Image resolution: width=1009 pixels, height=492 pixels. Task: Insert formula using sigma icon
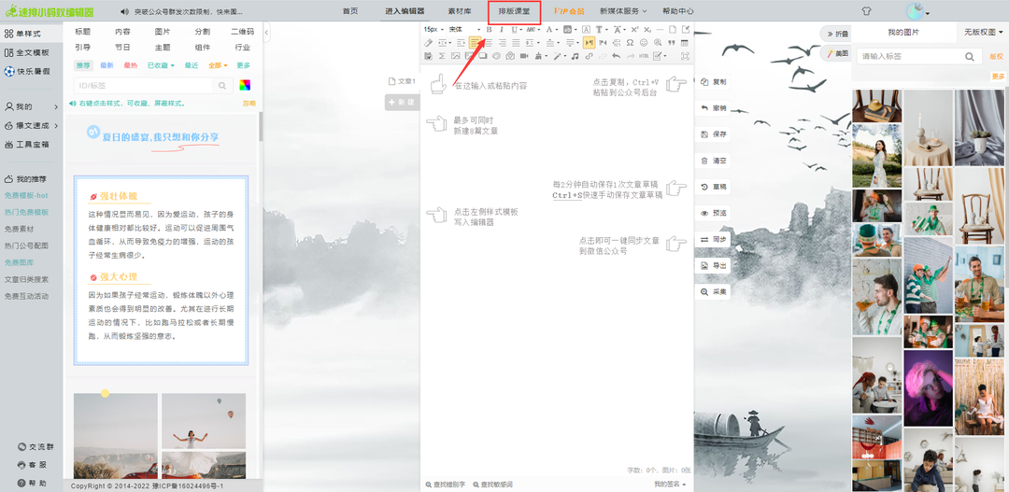[441, 56]
